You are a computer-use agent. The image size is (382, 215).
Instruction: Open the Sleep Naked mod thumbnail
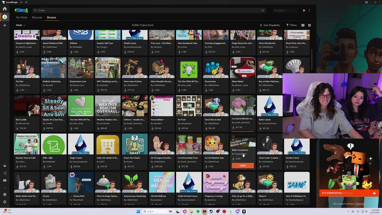pyautogui.click(x=243, y=68)
